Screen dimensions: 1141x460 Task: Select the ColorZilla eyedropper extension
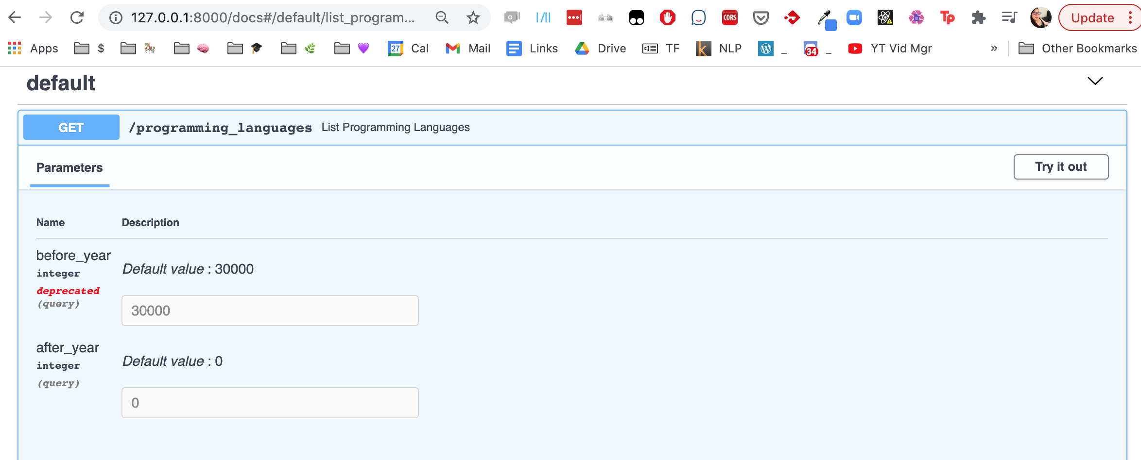pyautogui.click(x=824, y=17)
